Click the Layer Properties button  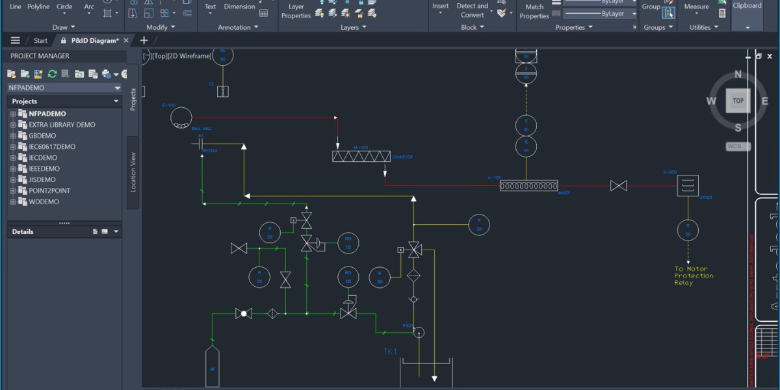point(296,10)
